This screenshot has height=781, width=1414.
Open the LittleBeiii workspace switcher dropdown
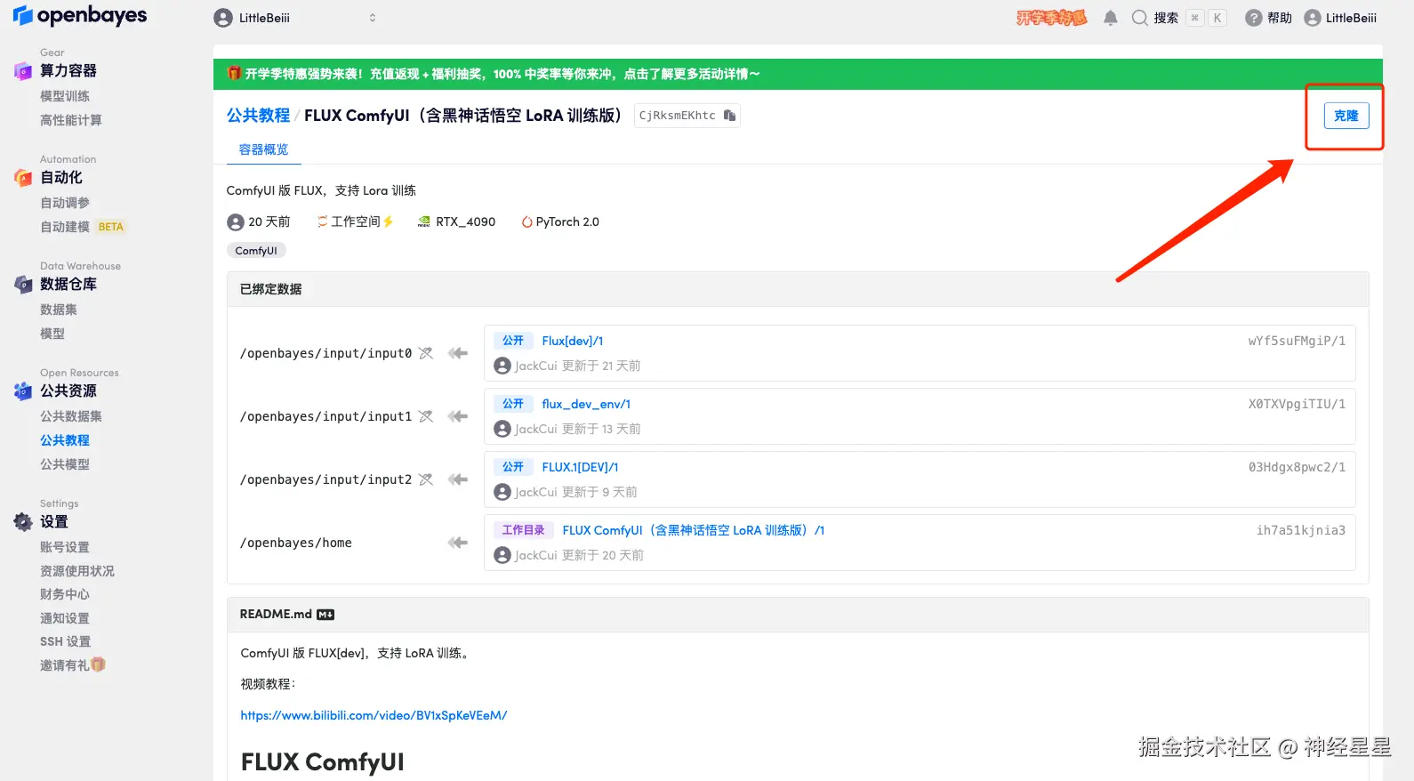coord(296,18)
